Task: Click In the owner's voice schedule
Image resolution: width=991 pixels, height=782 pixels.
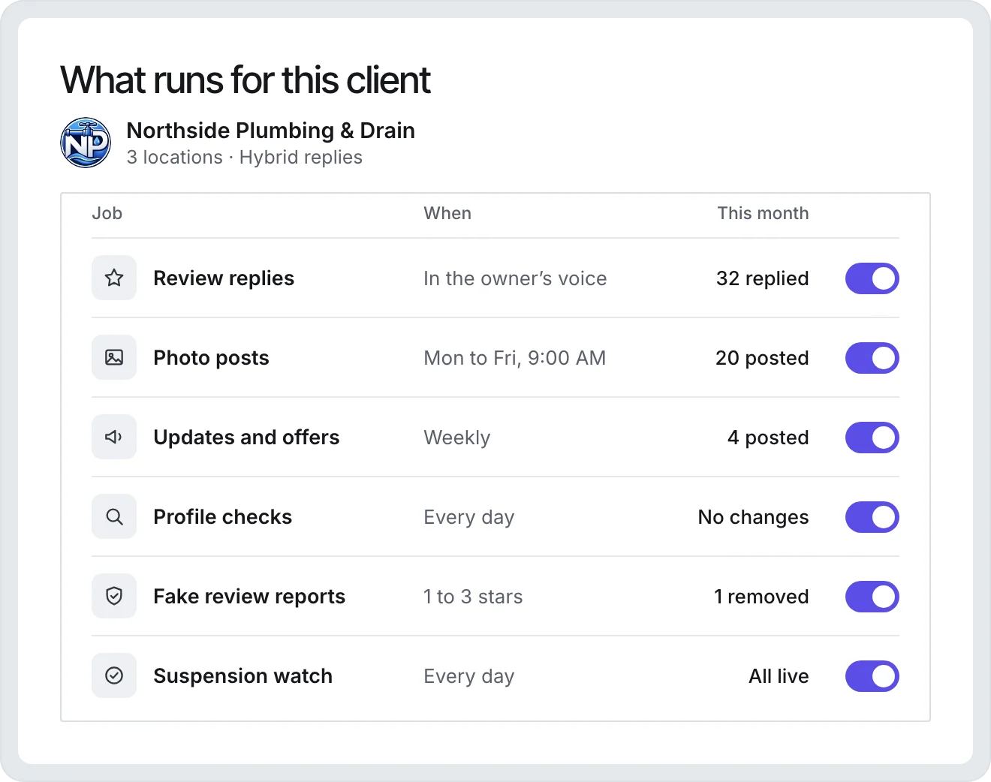Action: 515,278
